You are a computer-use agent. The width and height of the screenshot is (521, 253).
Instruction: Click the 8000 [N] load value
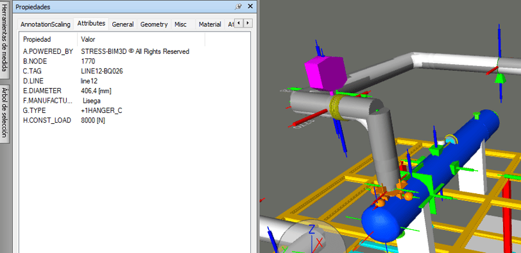point(93,120)
